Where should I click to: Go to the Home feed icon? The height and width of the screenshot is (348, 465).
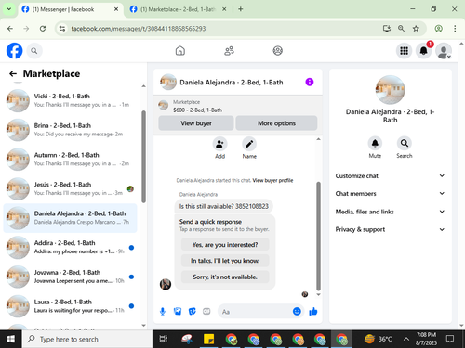pyautogui.click(x=180, y=51)
